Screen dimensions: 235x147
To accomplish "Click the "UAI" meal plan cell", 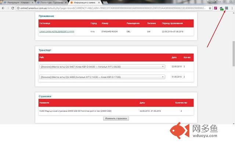I will (148, 32).
